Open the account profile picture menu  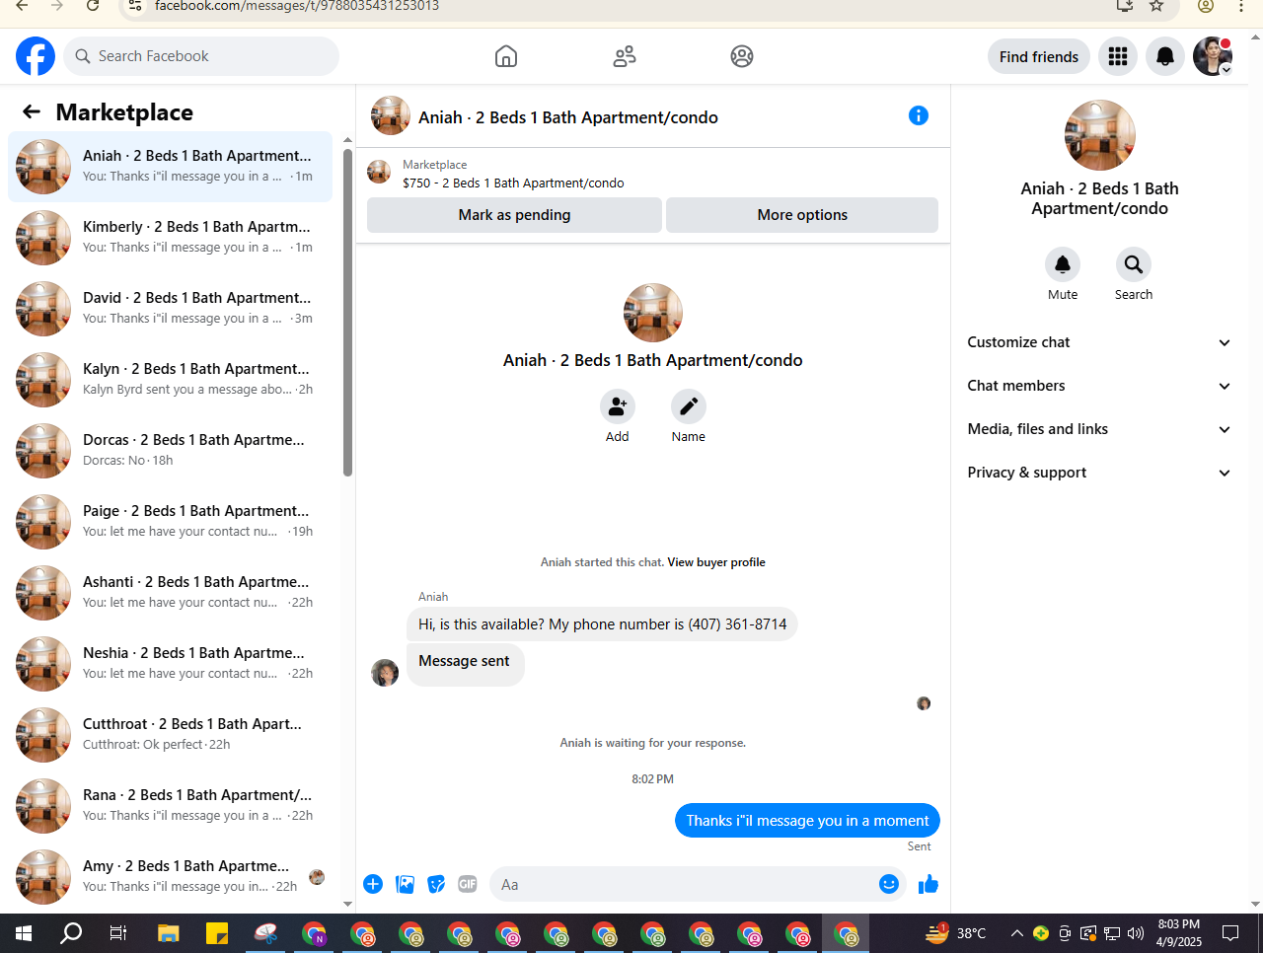tap(1213, 56)
